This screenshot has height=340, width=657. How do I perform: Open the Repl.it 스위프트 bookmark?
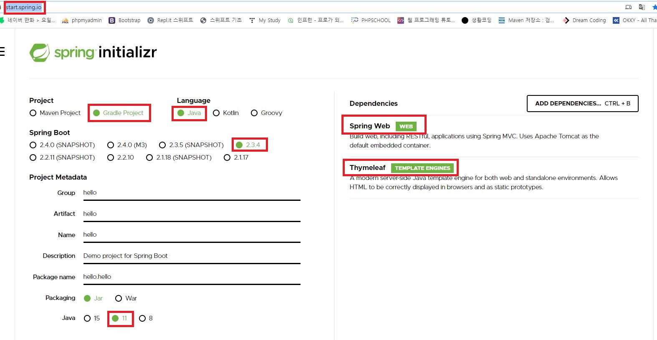[x=170, y=20]
